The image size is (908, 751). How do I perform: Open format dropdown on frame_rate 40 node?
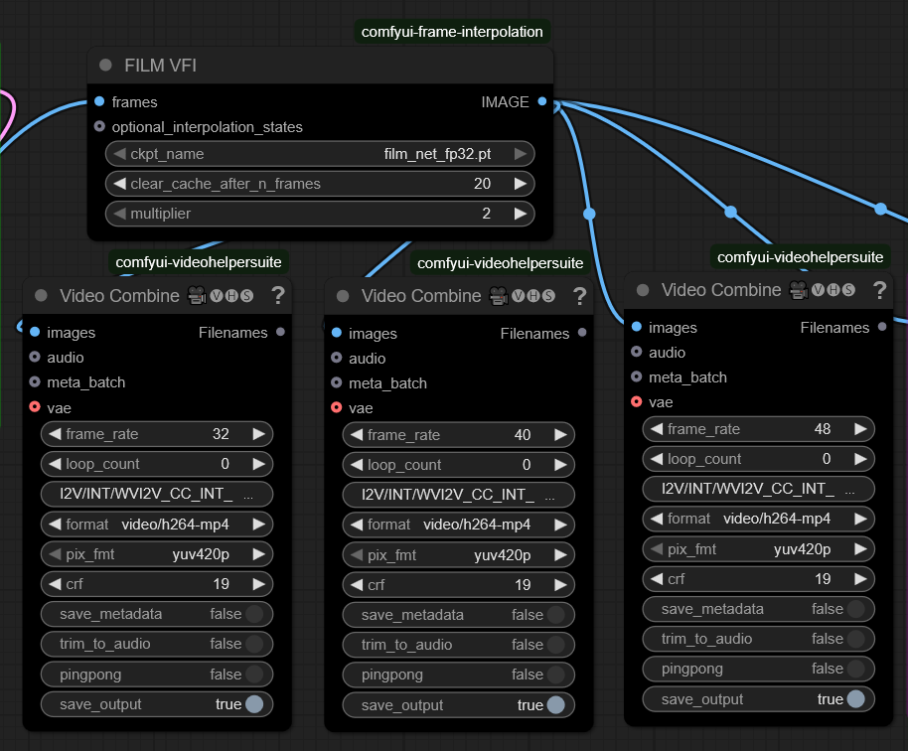pyautogui.click(x=458, y=525)
